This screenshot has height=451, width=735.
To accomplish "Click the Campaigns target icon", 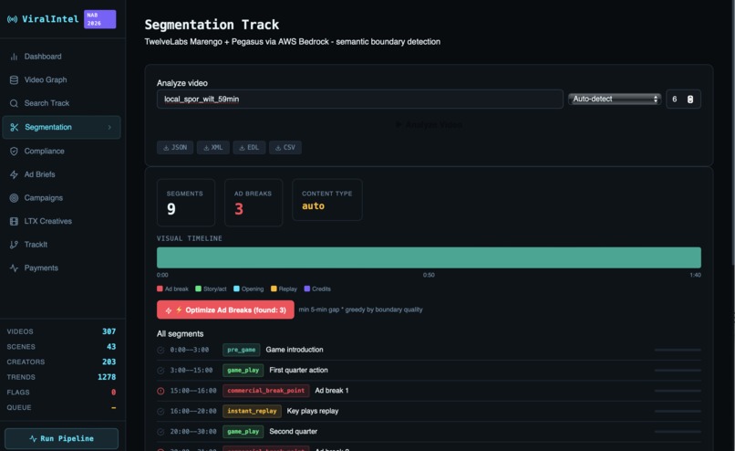I will click(14, 198).
